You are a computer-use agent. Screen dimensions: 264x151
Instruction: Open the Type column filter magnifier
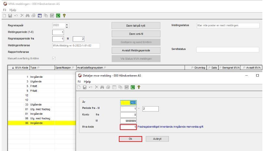click(38, 67)
